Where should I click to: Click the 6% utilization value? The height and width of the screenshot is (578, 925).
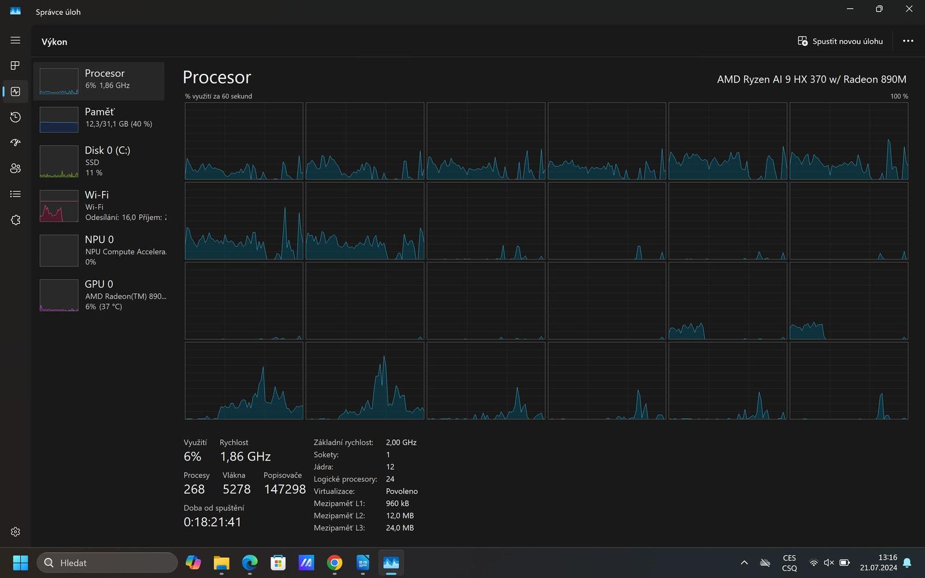(x=193, y=457)
